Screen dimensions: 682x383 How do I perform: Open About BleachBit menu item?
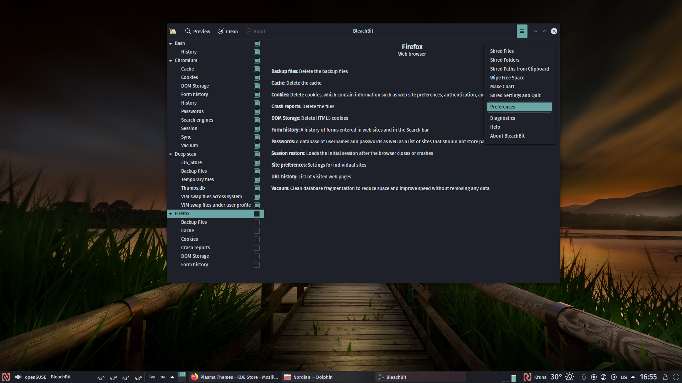[519, 136]
